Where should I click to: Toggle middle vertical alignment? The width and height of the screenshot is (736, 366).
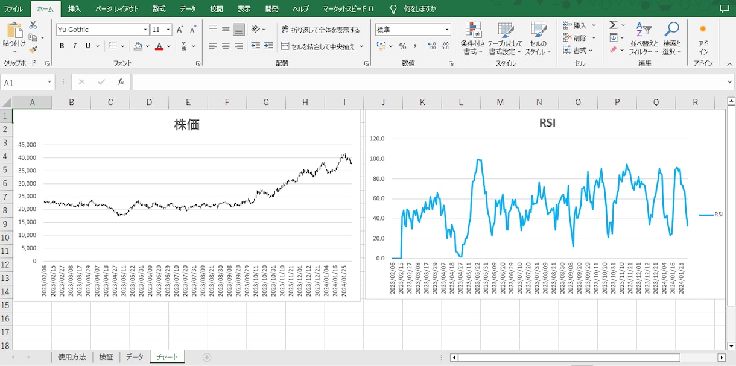[x=226, y=29]
